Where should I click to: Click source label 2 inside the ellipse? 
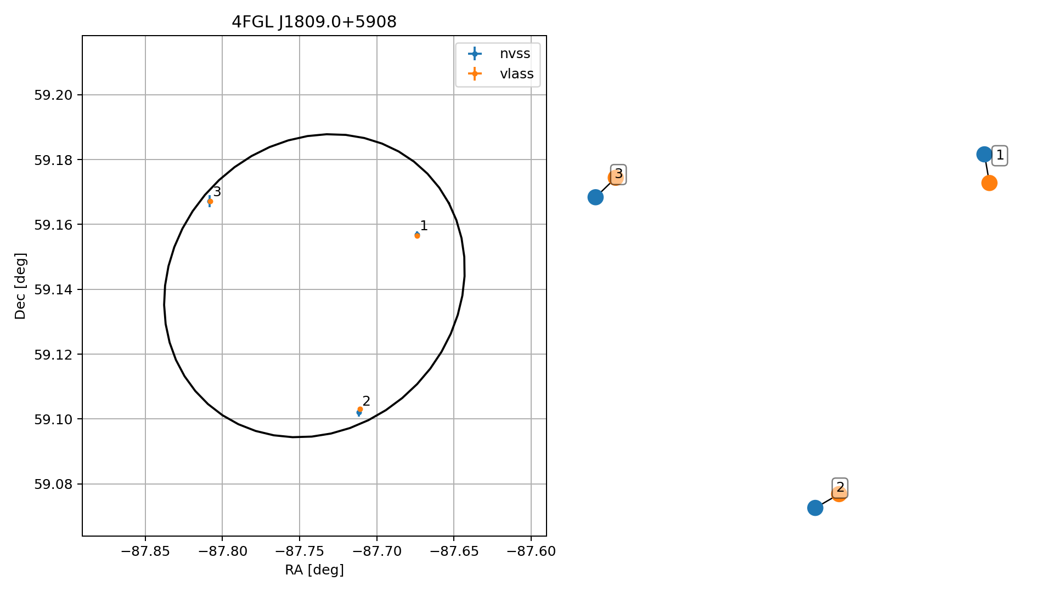point(367,401)
